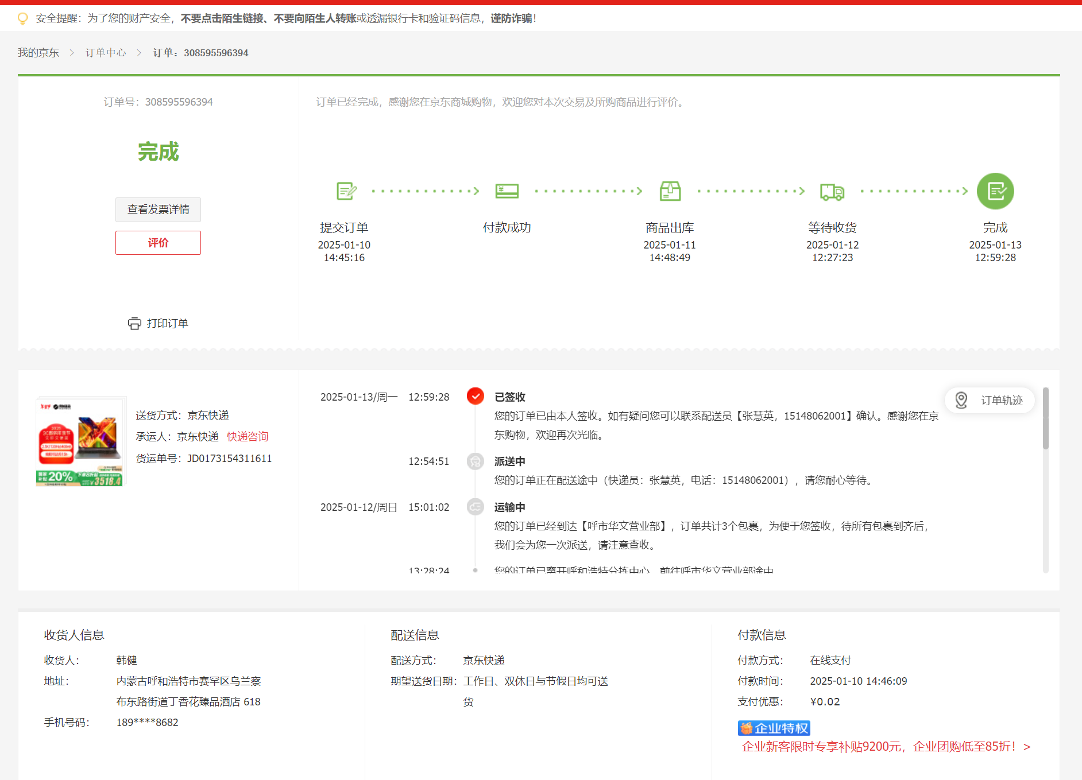Open the product thumbnail image
1082x780 pixels.
[x=80, y=441]
